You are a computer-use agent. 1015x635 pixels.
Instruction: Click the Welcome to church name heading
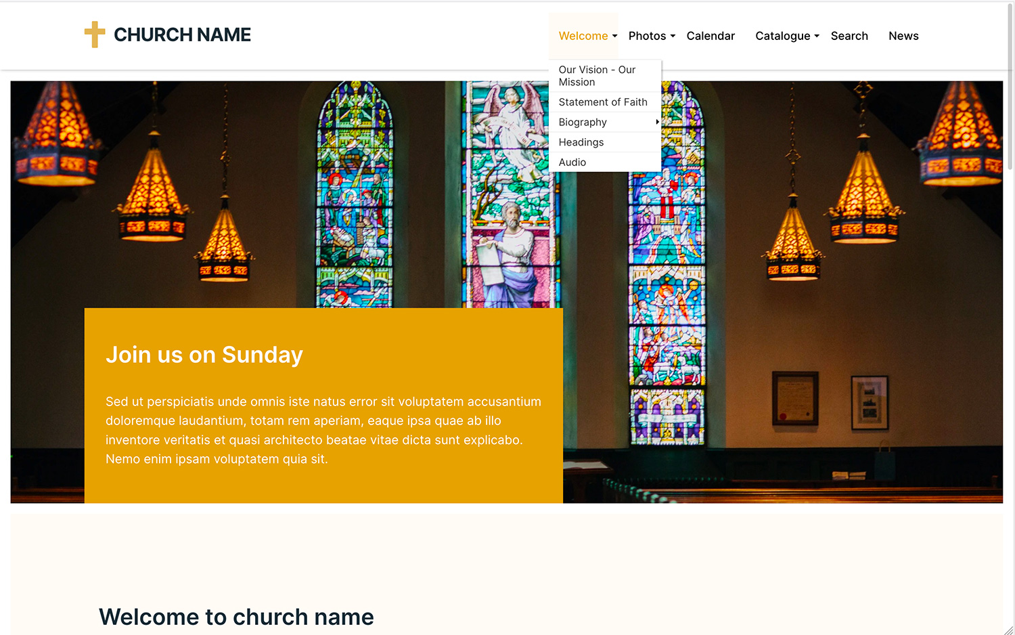pos(236,617)
